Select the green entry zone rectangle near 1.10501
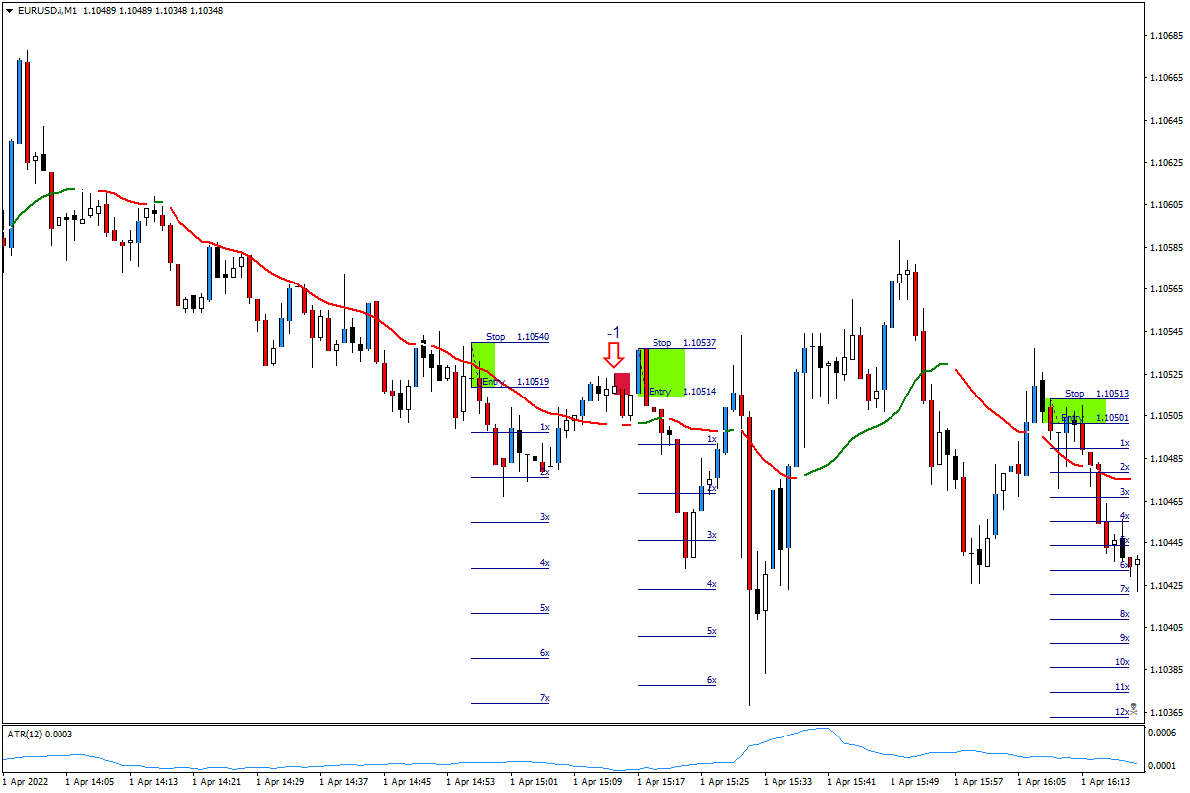This screenshot has width=1190, height=793. (x=1076, y=412)
